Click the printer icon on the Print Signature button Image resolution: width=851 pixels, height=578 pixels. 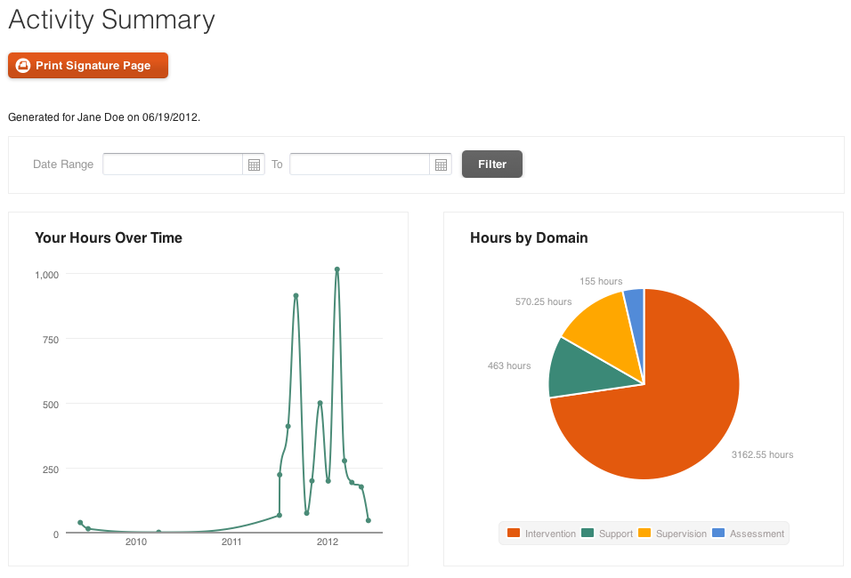(x=22, y=65)
